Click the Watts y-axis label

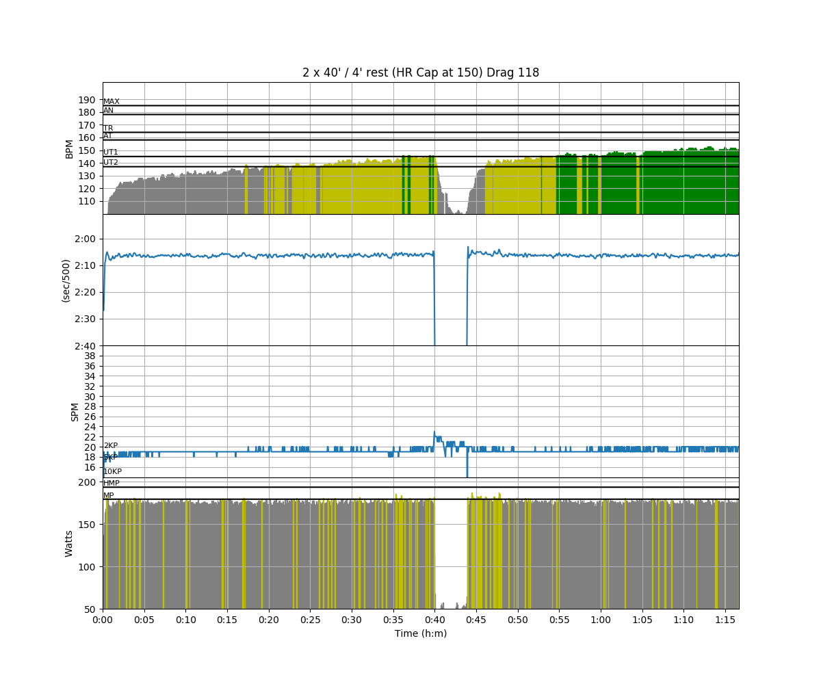point(69,543)
